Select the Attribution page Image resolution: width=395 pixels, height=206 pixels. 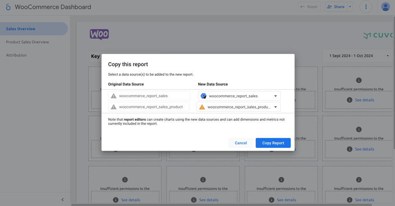point(16,55)
